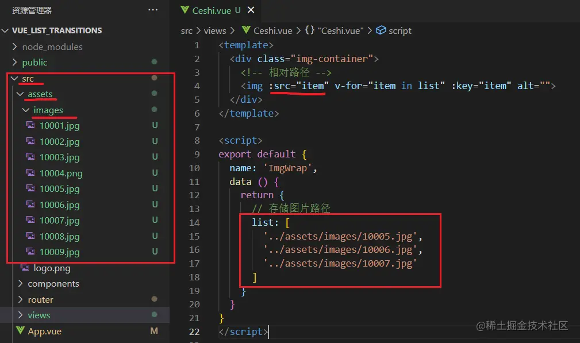
Task: Click the Vue icon on Ceshi.vue tab
Action: 185,10
